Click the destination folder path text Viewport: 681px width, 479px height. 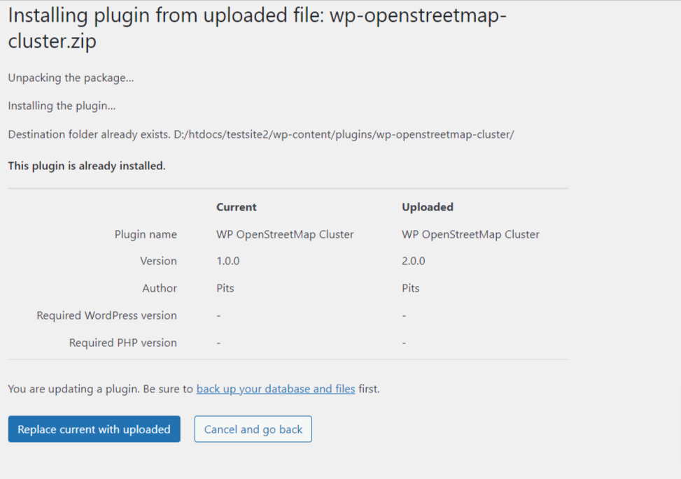pos(344,134)
